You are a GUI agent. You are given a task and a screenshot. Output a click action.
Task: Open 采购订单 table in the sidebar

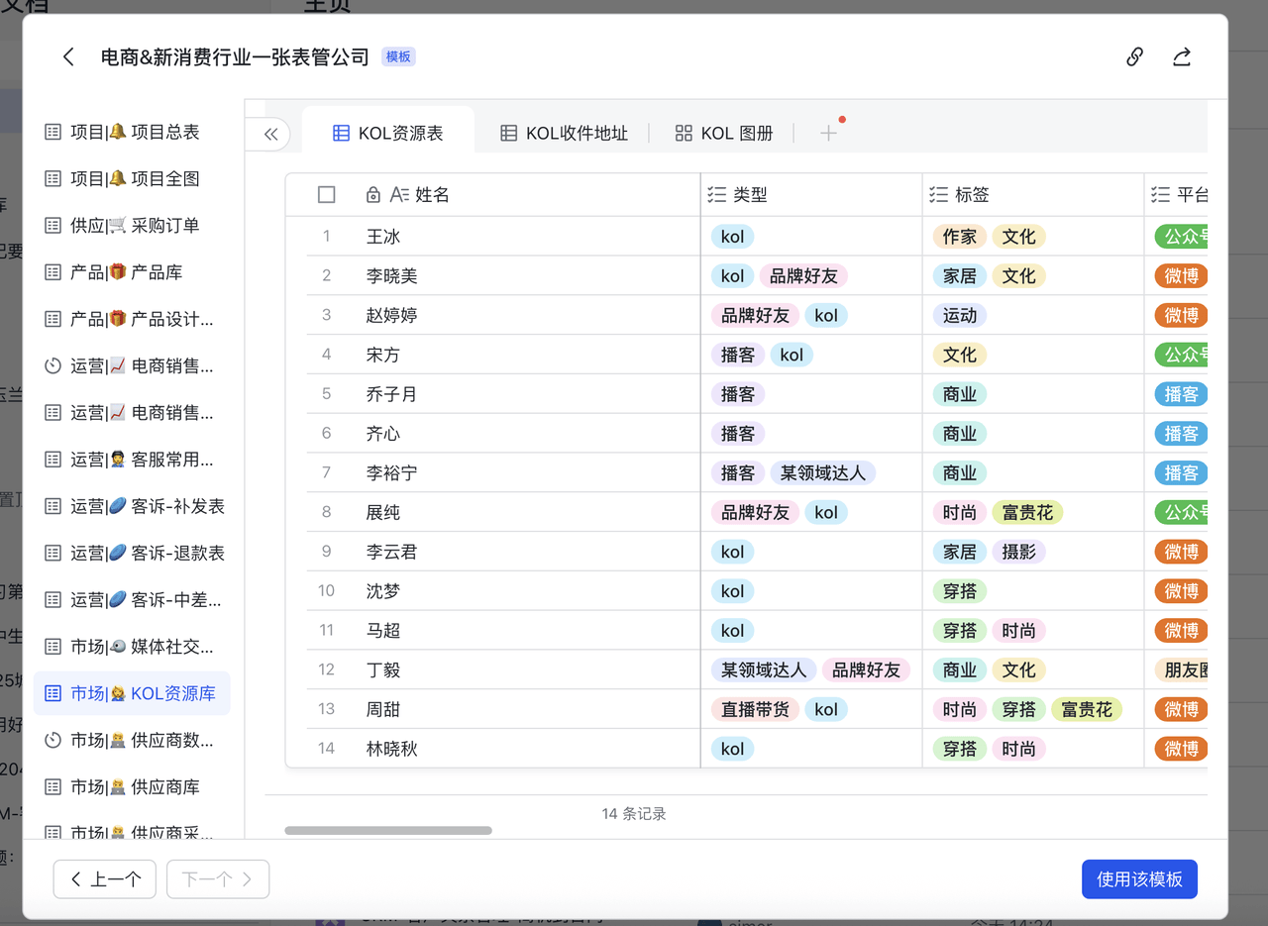[x=134, y=225]
